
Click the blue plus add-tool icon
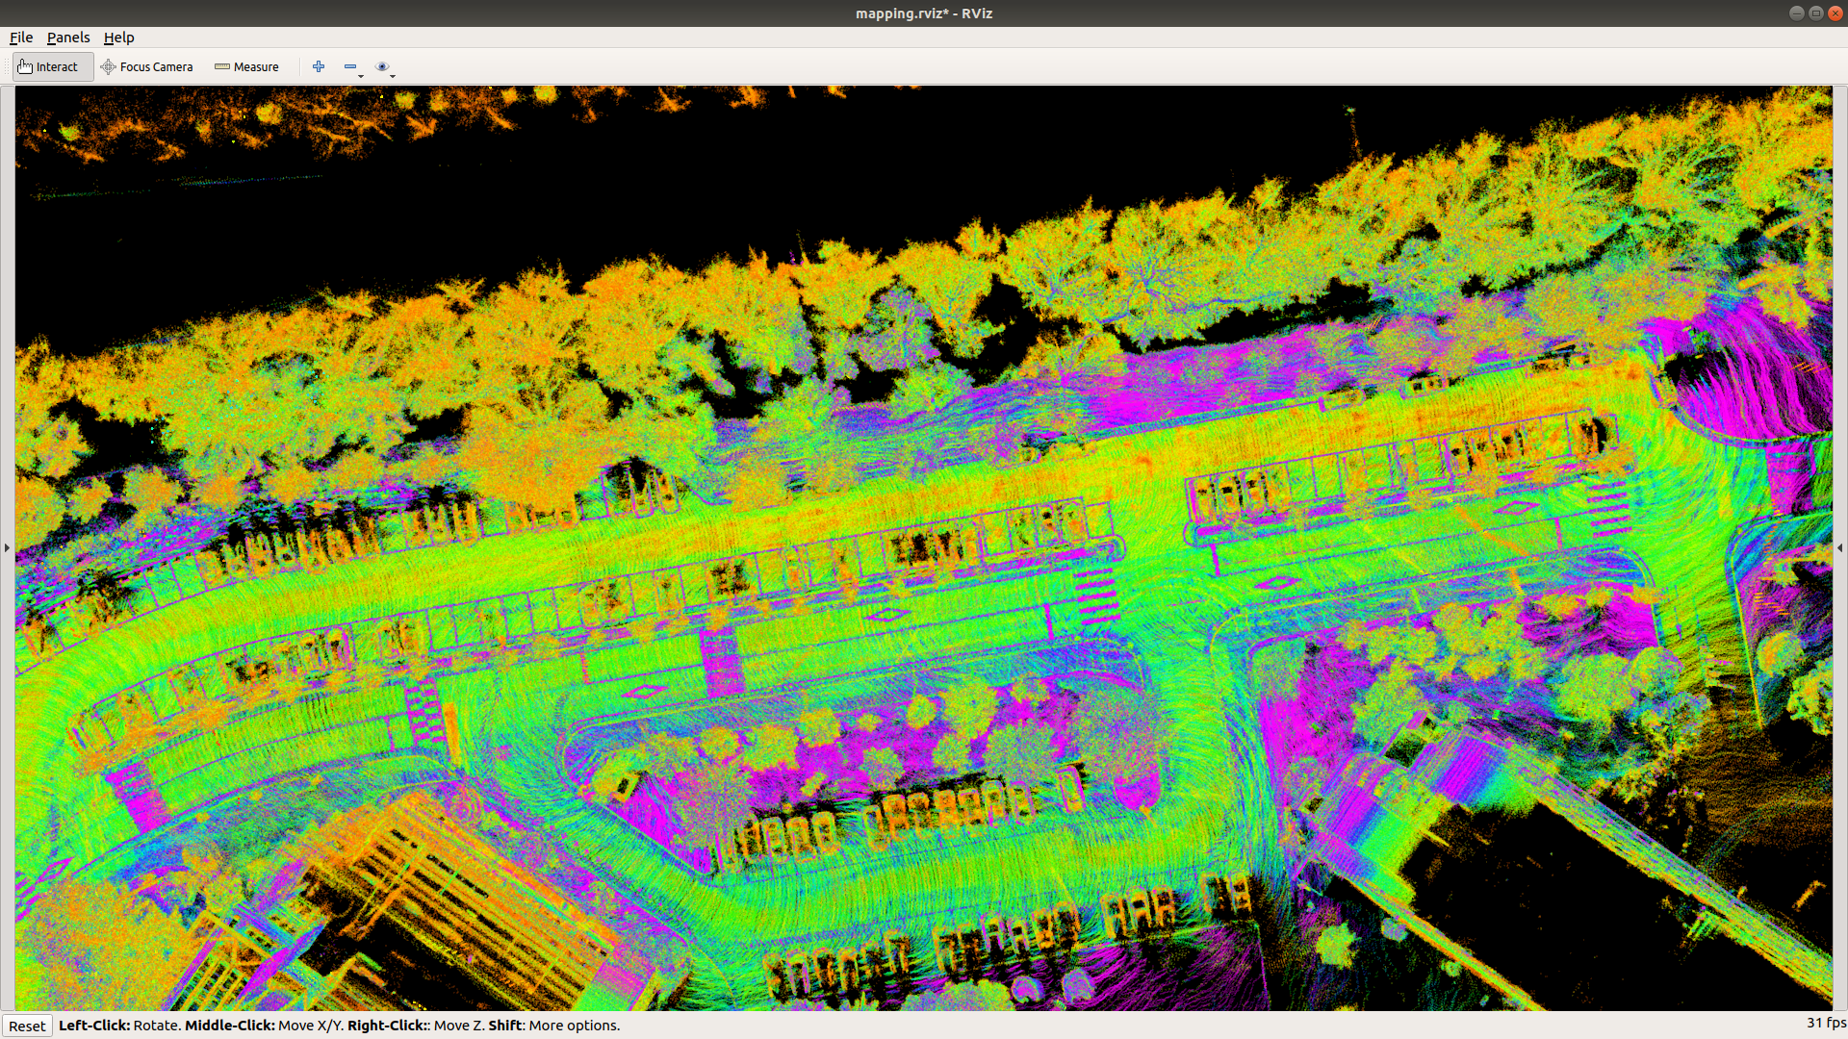coord(319,66)
